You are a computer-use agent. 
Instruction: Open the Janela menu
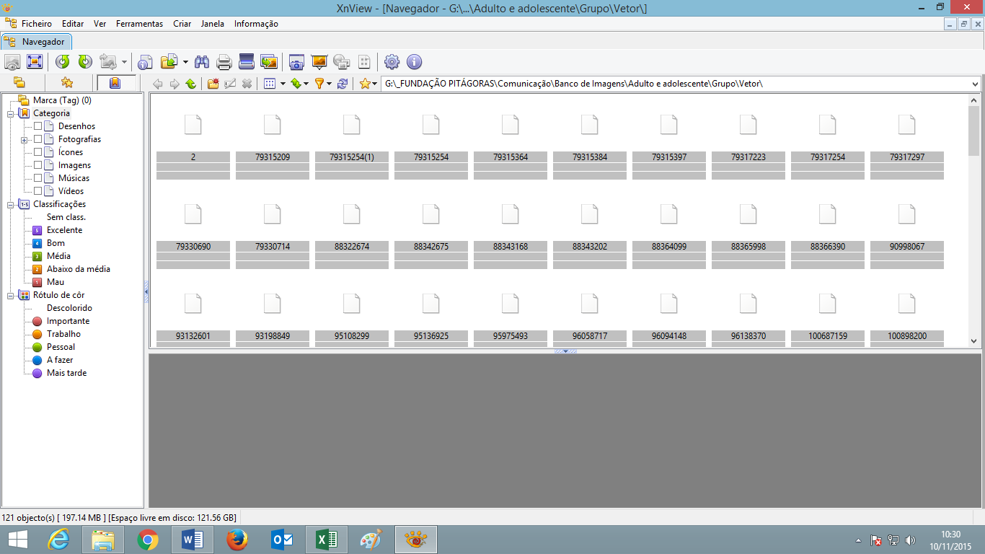tap(213, 24)
